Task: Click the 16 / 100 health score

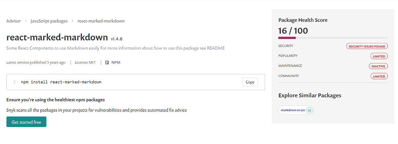Action: point(293,31)
